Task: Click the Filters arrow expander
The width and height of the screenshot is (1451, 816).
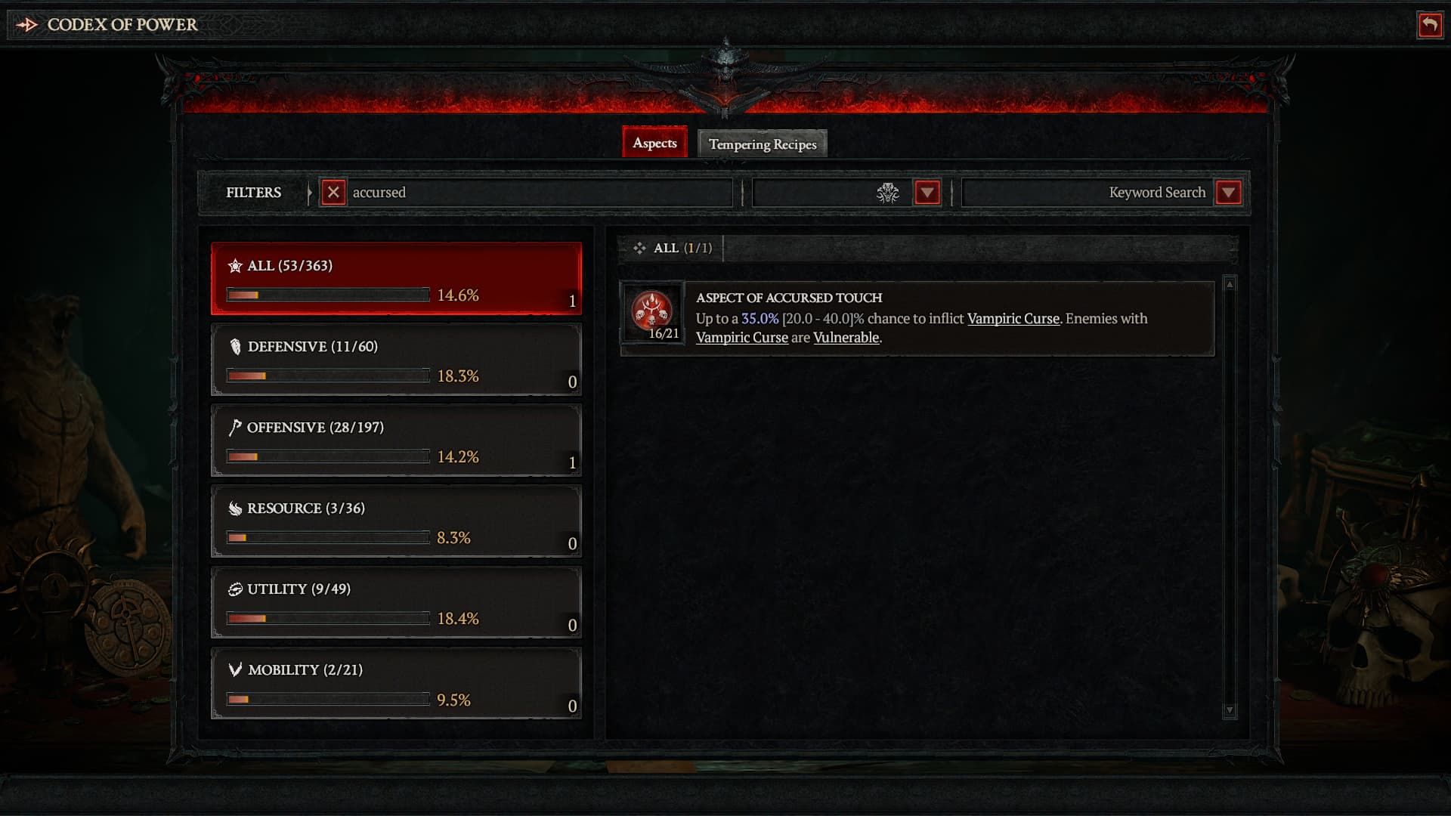Action: click(307, 191)
